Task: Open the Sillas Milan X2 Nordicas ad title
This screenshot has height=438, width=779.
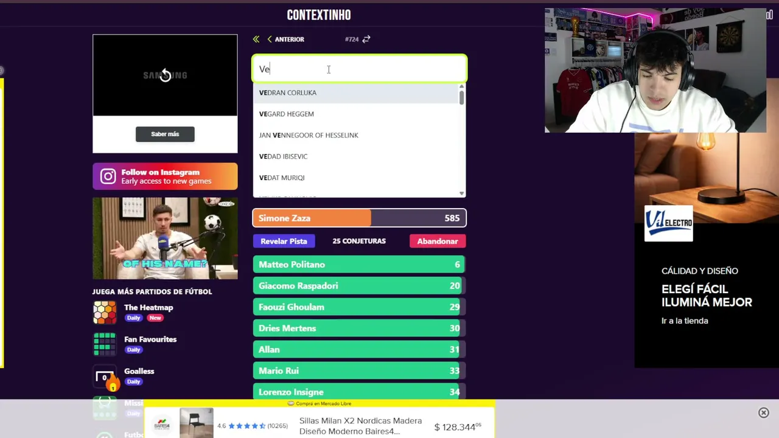Action: click(360, 426)
